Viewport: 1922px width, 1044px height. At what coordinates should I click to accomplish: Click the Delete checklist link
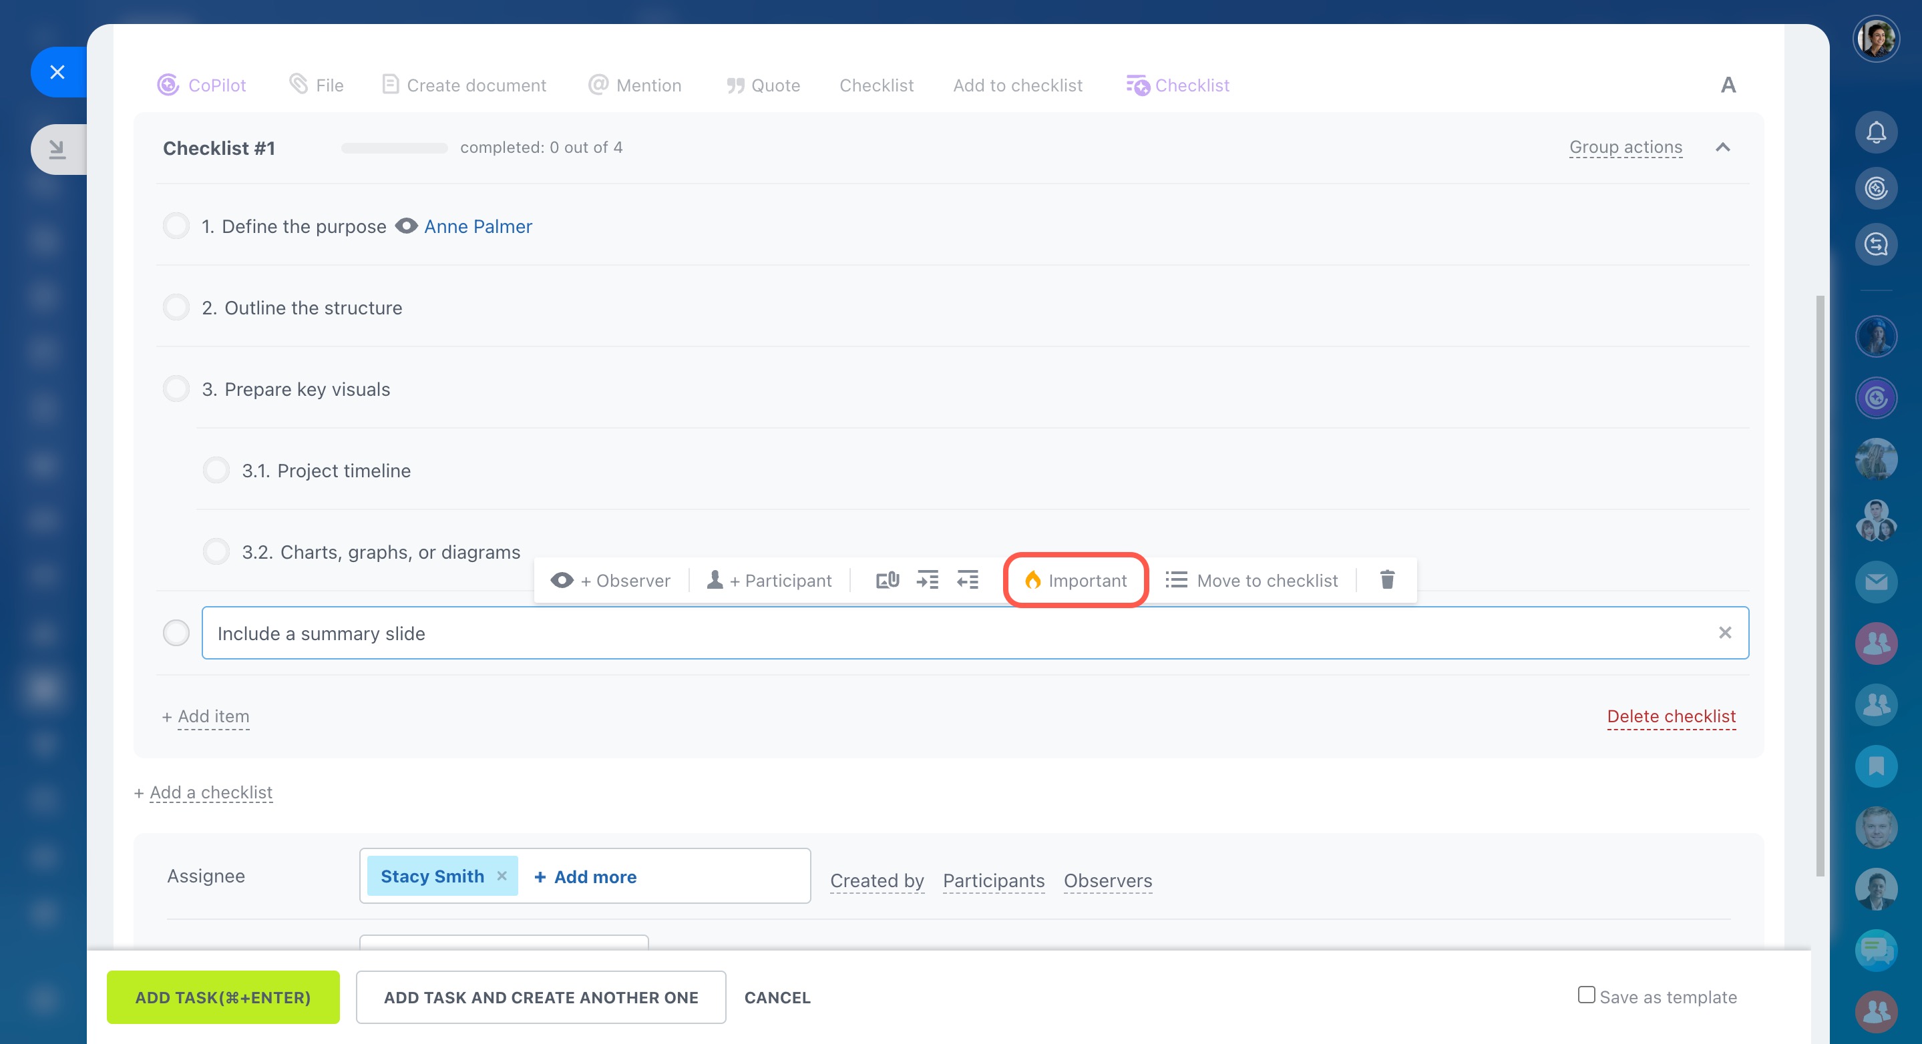1670,717
